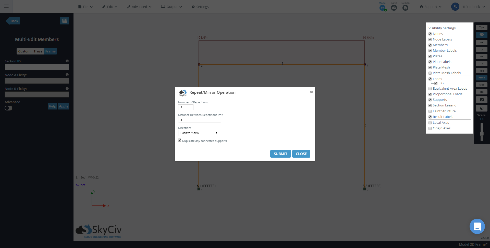Take a screenshot with the camera icon
The width and height of the screenshot is (490, 248).
click(482, 100)
